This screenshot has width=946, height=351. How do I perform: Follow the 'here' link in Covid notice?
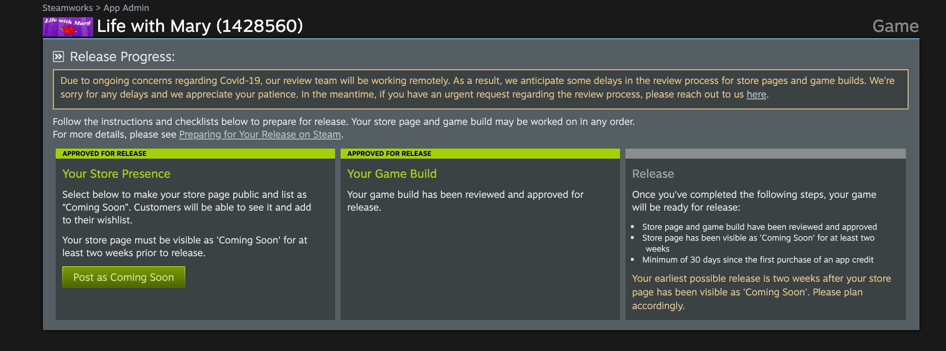point(756,94)
